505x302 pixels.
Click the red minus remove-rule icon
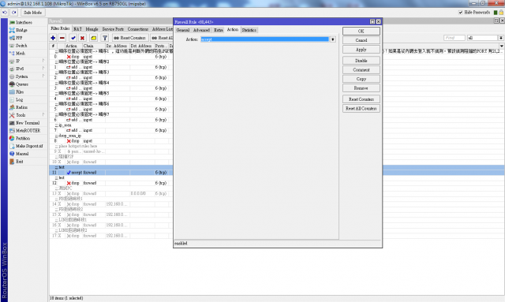pyautogui.click(x=62, y=38)
